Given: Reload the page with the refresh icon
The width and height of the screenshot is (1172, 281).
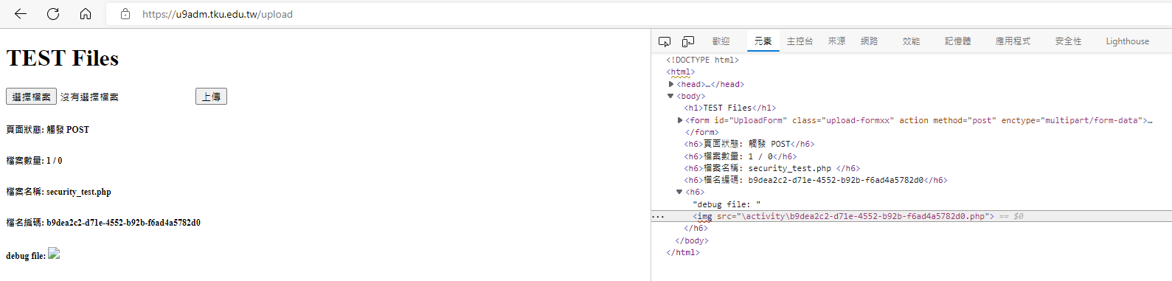Looking at the screenshot, I should pyautogui.click(x=53, y=14).
